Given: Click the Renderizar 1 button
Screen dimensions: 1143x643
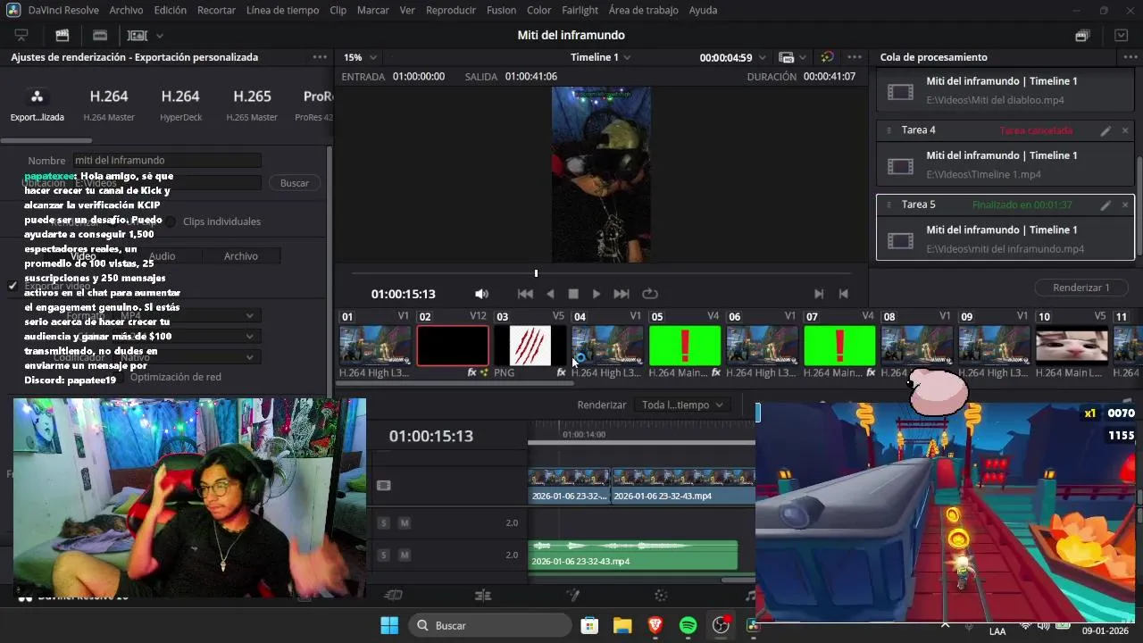Looking at the screenshot, I should pos(1081,288).
